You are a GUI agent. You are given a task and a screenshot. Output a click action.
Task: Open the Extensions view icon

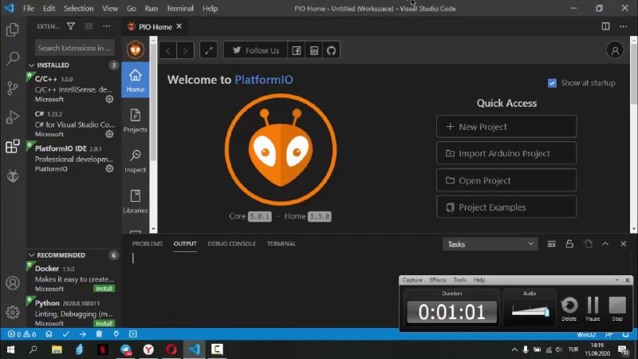tap(13, 147)
